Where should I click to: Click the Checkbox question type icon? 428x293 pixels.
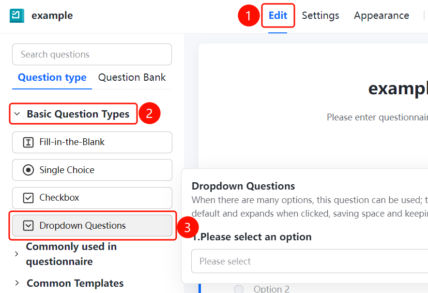click(x=28, y=198)
